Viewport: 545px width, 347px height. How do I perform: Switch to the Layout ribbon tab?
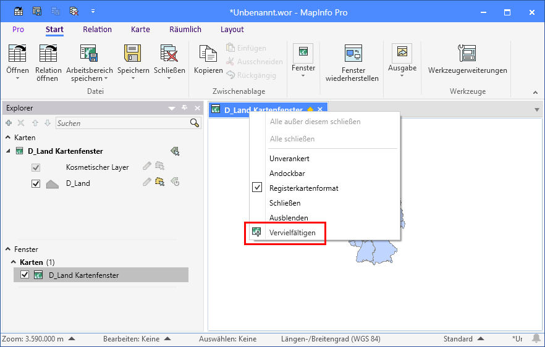point(232,30)
